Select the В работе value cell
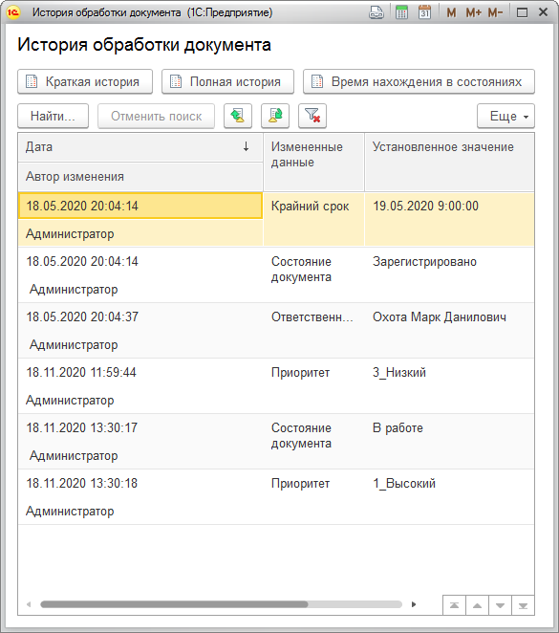Screen dimensions: 559x633 (449, 441)
